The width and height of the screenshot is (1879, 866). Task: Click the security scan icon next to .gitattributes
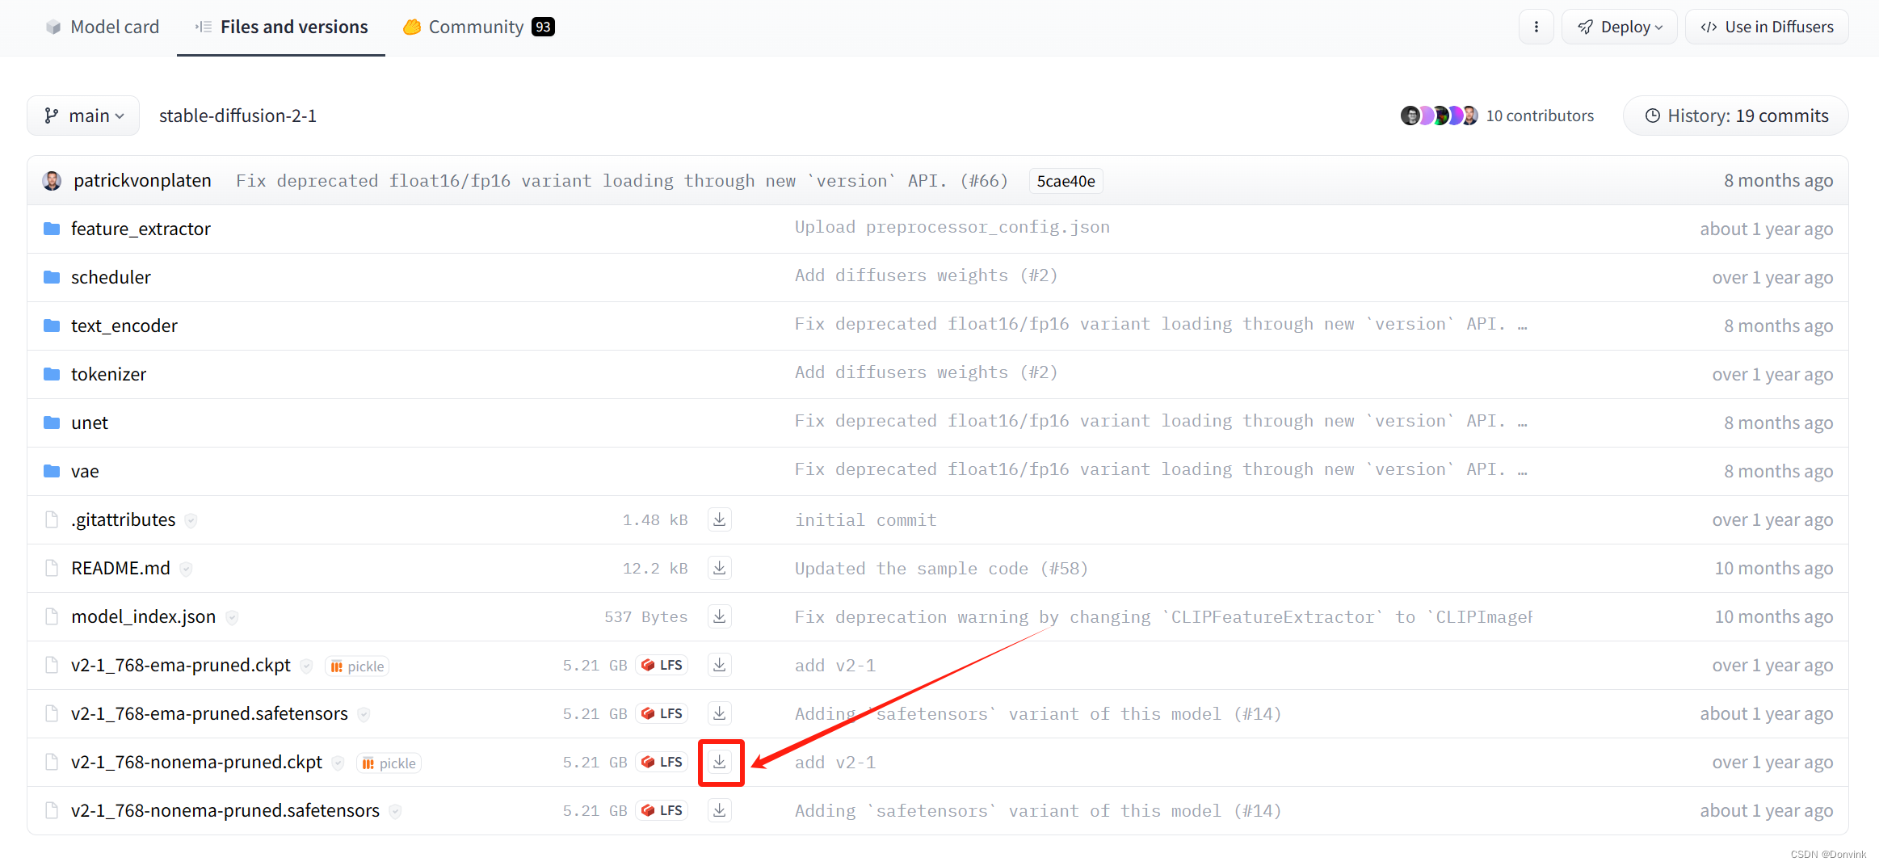point(191,520)
